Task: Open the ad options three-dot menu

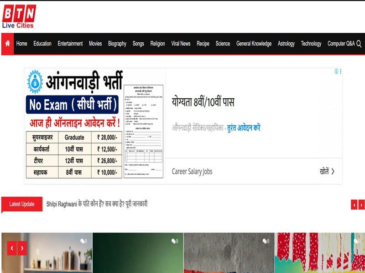Action: 340,71
